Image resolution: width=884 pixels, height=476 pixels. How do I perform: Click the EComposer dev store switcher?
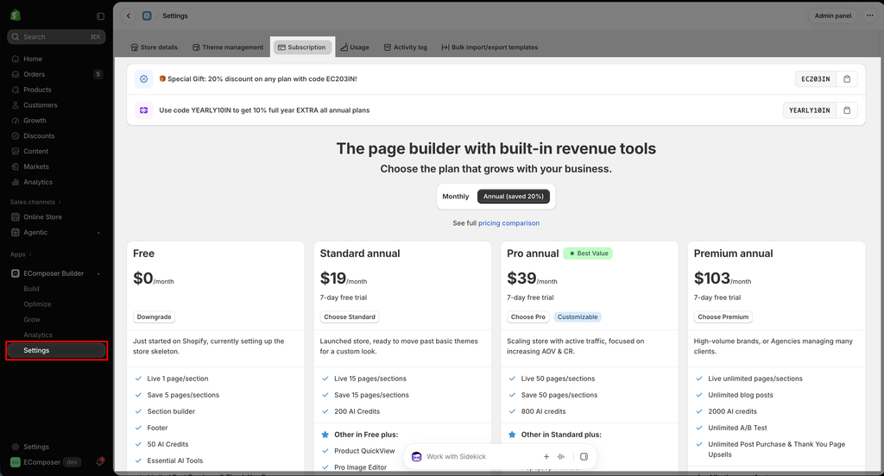[x=47, y=462]
